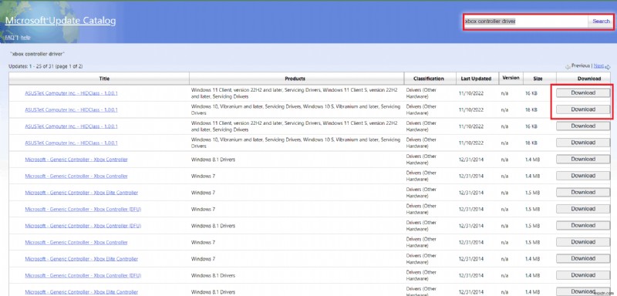Download Xbox Elite Controller Windows 7 1.4 MB driver
The image size is (617, 296).
point(583,258)
